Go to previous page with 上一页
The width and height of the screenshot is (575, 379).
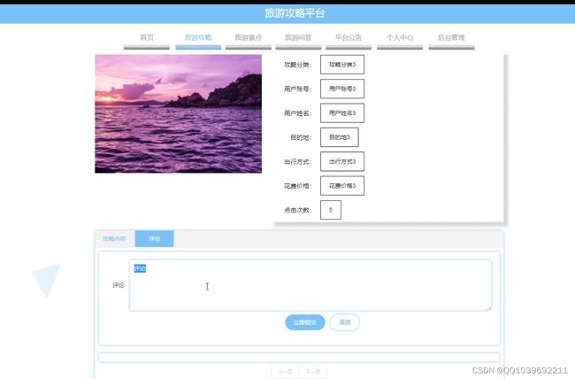pyautogui.click(x=285, y=372)
